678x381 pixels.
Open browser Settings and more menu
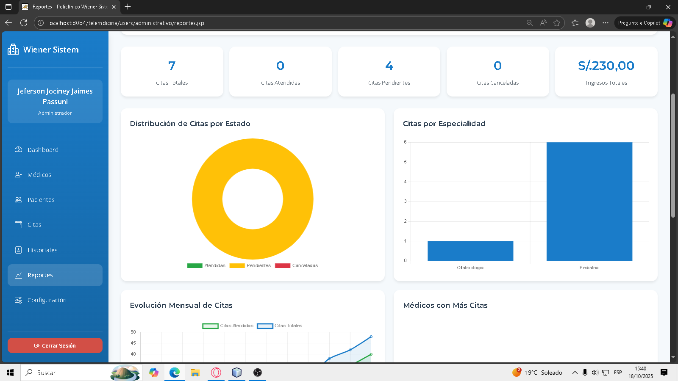(606, 23)
